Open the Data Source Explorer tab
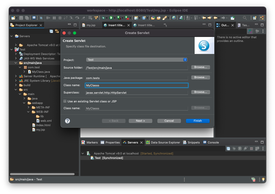Screen dimensions: 275x194 coord(163,142)
